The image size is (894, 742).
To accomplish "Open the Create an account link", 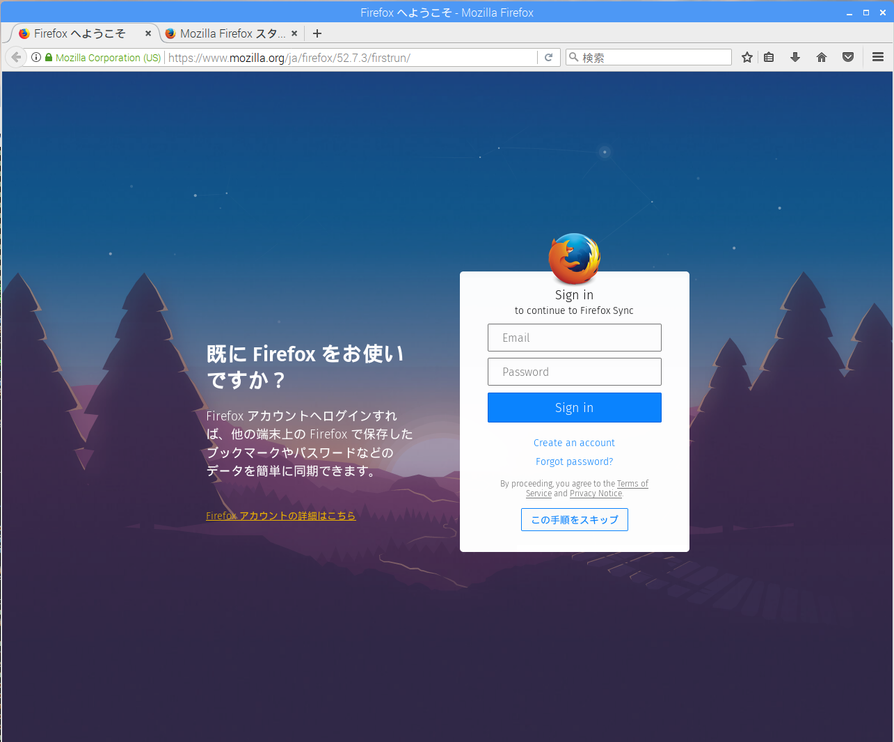I will [575, 443].
